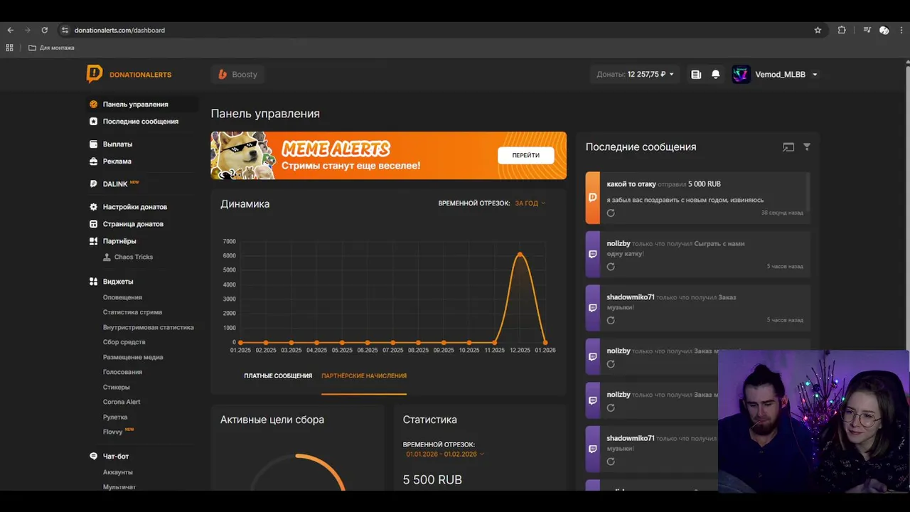The height and width of the screenshot is (512, 910).
Task: Open Реклама in the sidebar
Action: click(117, 161)
